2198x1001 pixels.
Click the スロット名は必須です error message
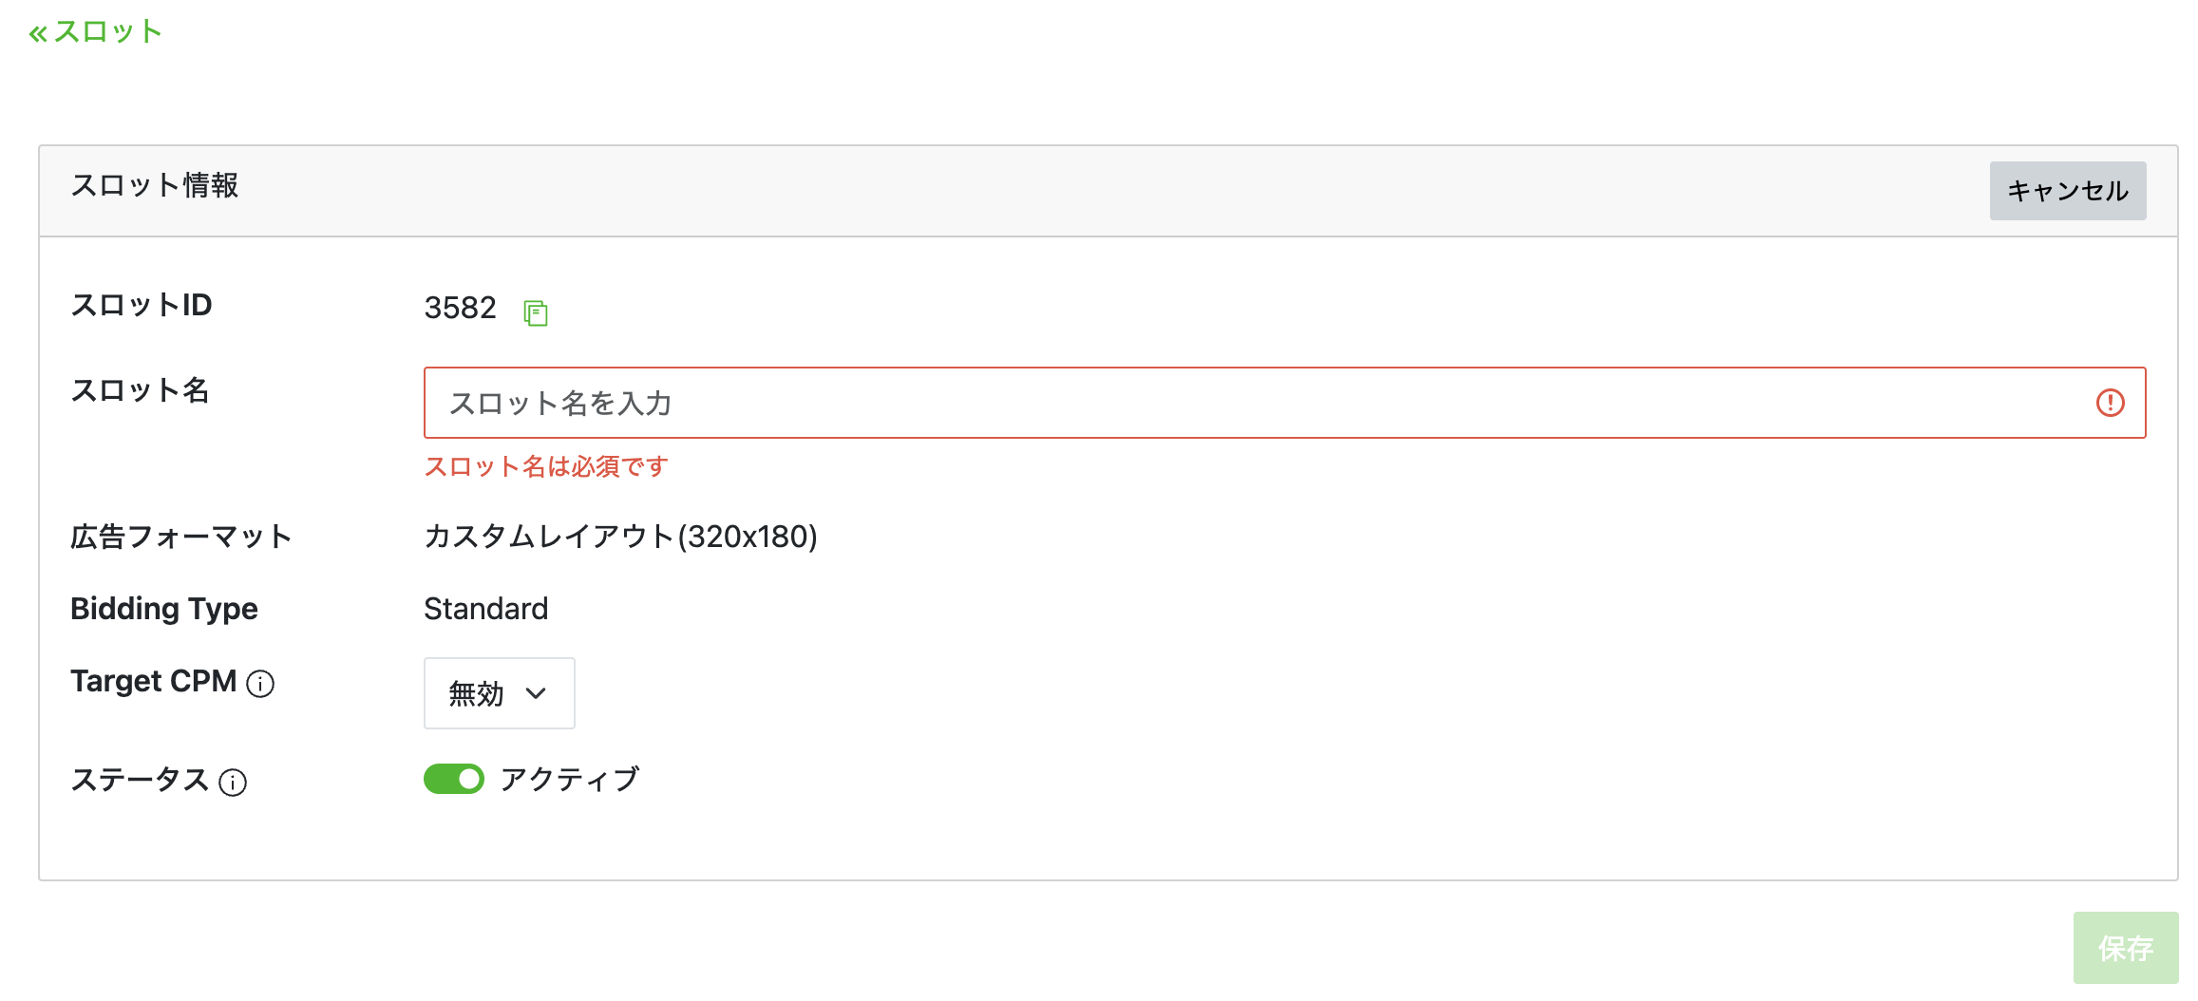tap(547, 466)
